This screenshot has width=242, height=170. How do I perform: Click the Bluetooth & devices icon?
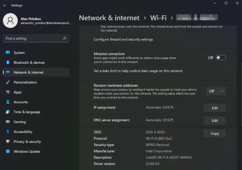[8, 63]
